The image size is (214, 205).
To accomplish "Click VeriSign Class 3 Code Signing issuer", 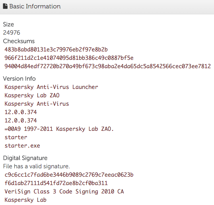I will click(64, 191).
